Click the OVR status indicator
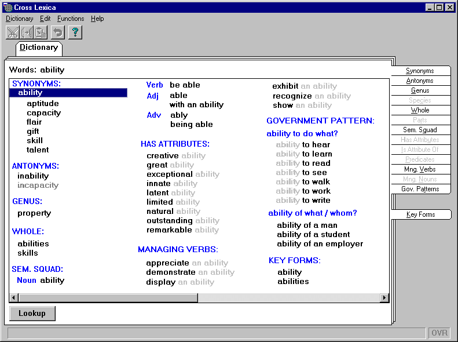Viewport: 458px width, 342px height. (439, 333)
